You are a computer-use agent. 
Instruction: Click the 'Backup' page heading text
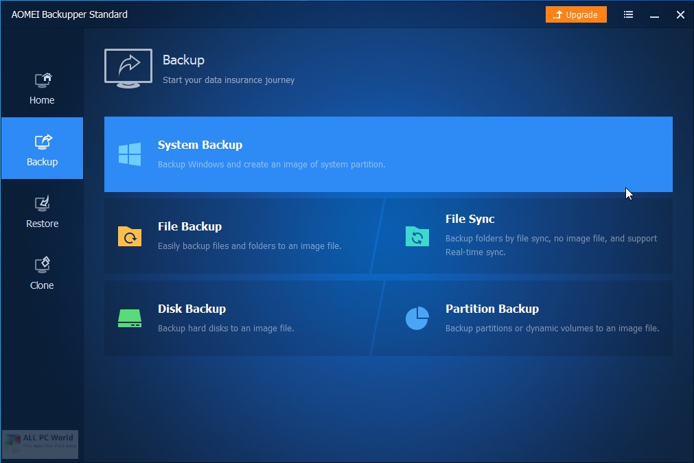pos(183,60)
